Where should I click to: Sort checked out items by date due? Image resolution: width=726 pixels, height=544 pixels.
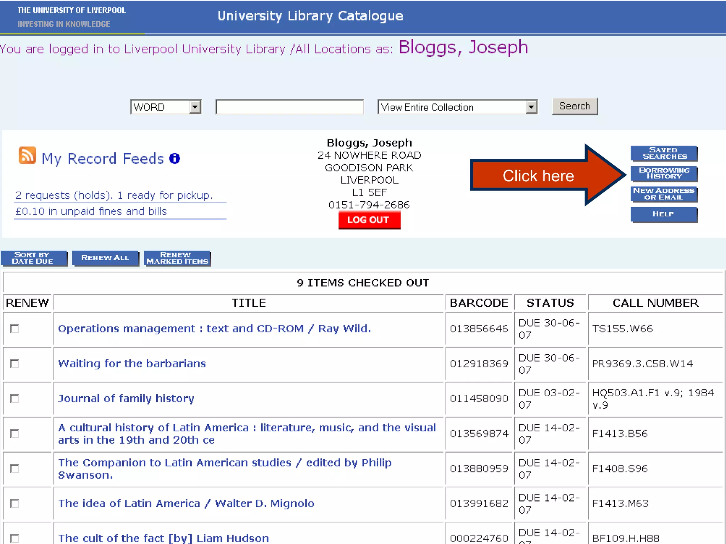(33, 258)
